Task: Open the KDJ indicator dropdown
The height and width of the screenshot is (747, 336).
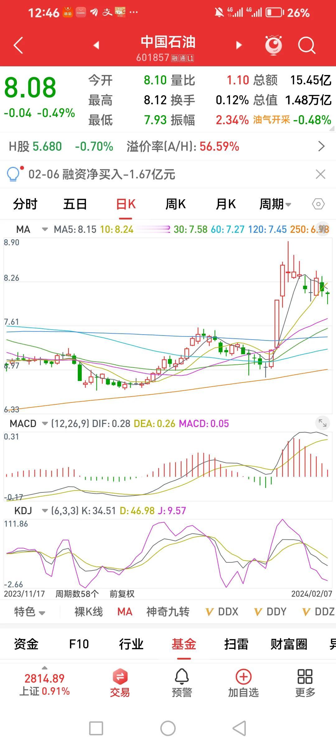Action: [45, 510]
